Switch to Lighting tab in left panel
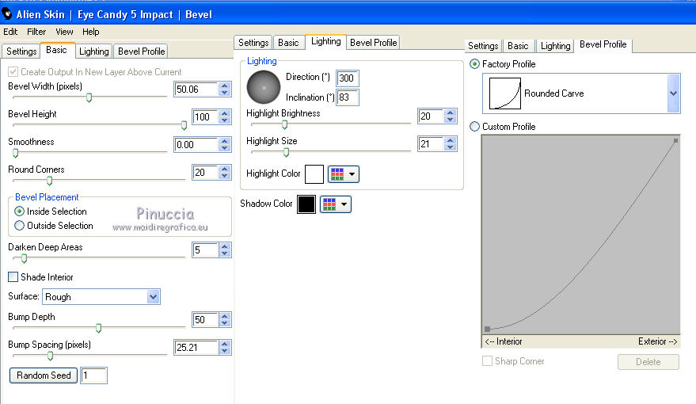 click(x=93, y=51)
